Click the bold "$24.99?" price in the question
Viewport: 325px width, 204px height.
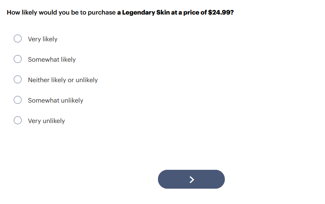pos(221,12)
